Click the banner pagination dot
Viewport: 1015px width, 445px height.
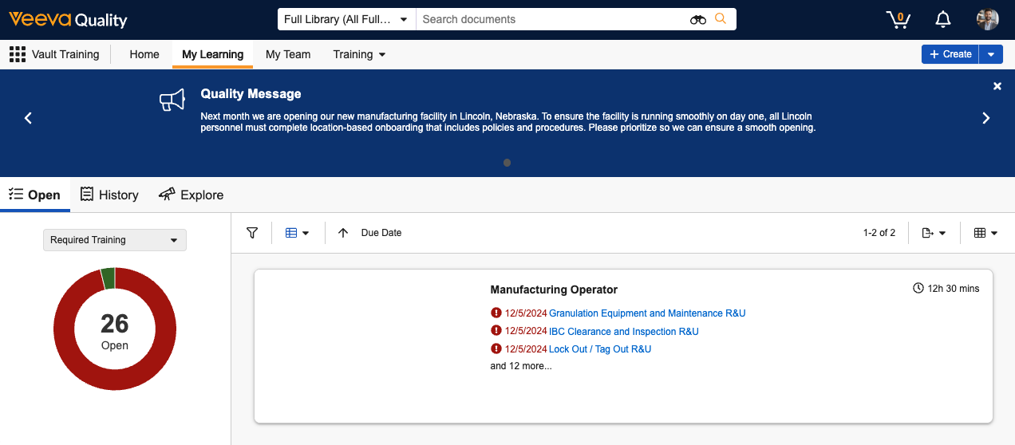[x=507, y=163]
